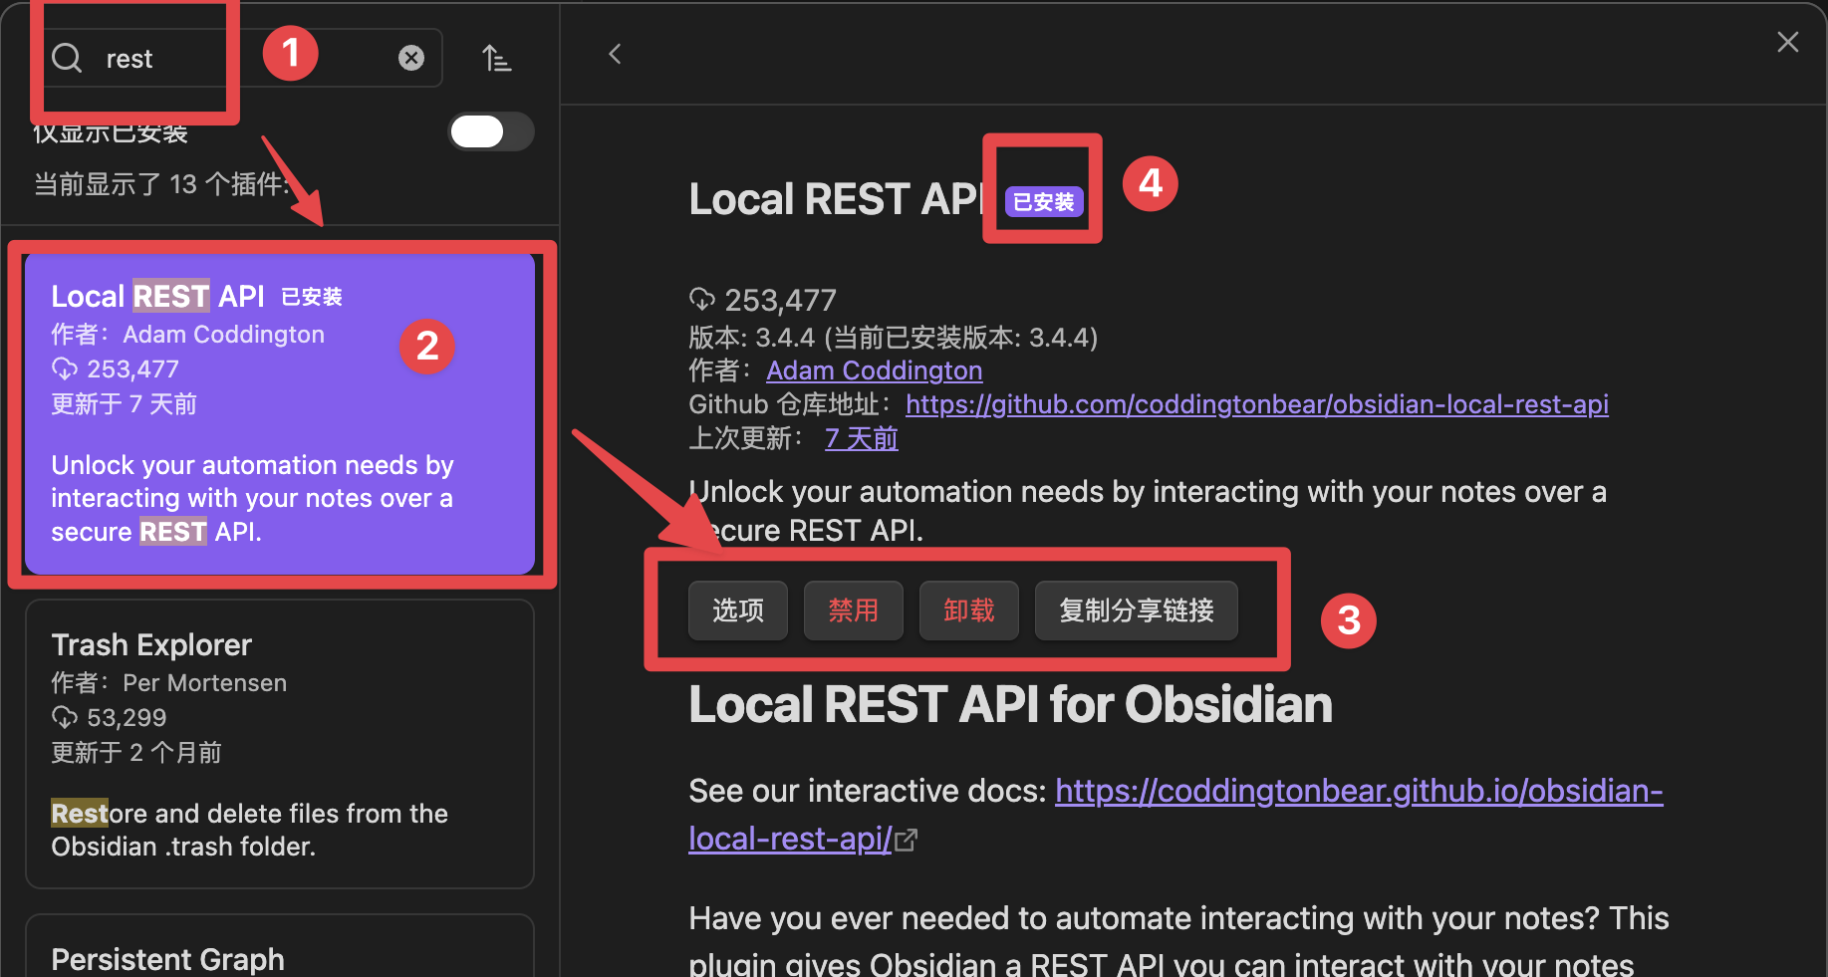Viewport: 1828px width, 977px height.
Task: Select the Local REST API plugin card
Action: click(x=280, y=413)
